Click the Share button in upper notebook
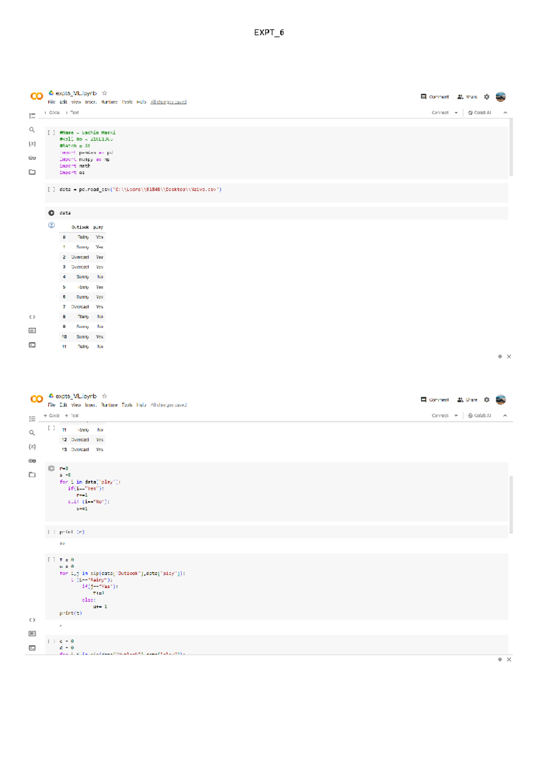Viewport: 539px width, 762px height. point(467,97)
